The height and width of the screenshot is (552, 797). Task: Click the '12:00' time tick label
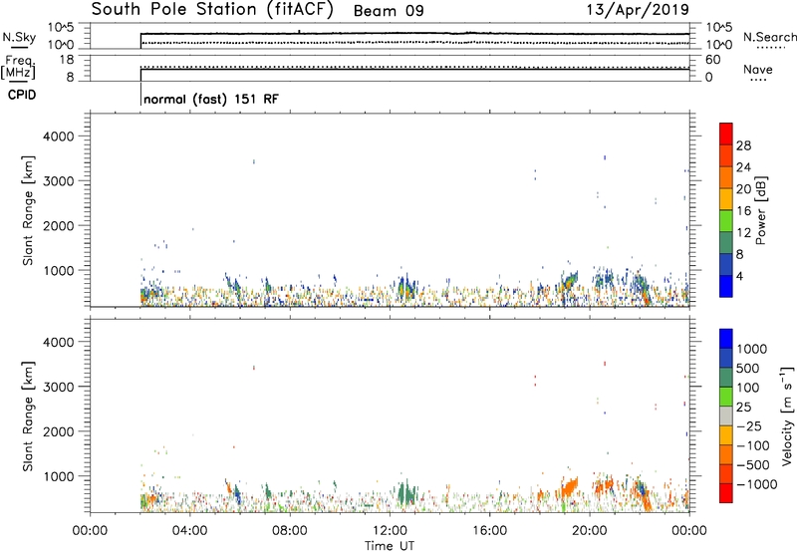pos(390,531)
